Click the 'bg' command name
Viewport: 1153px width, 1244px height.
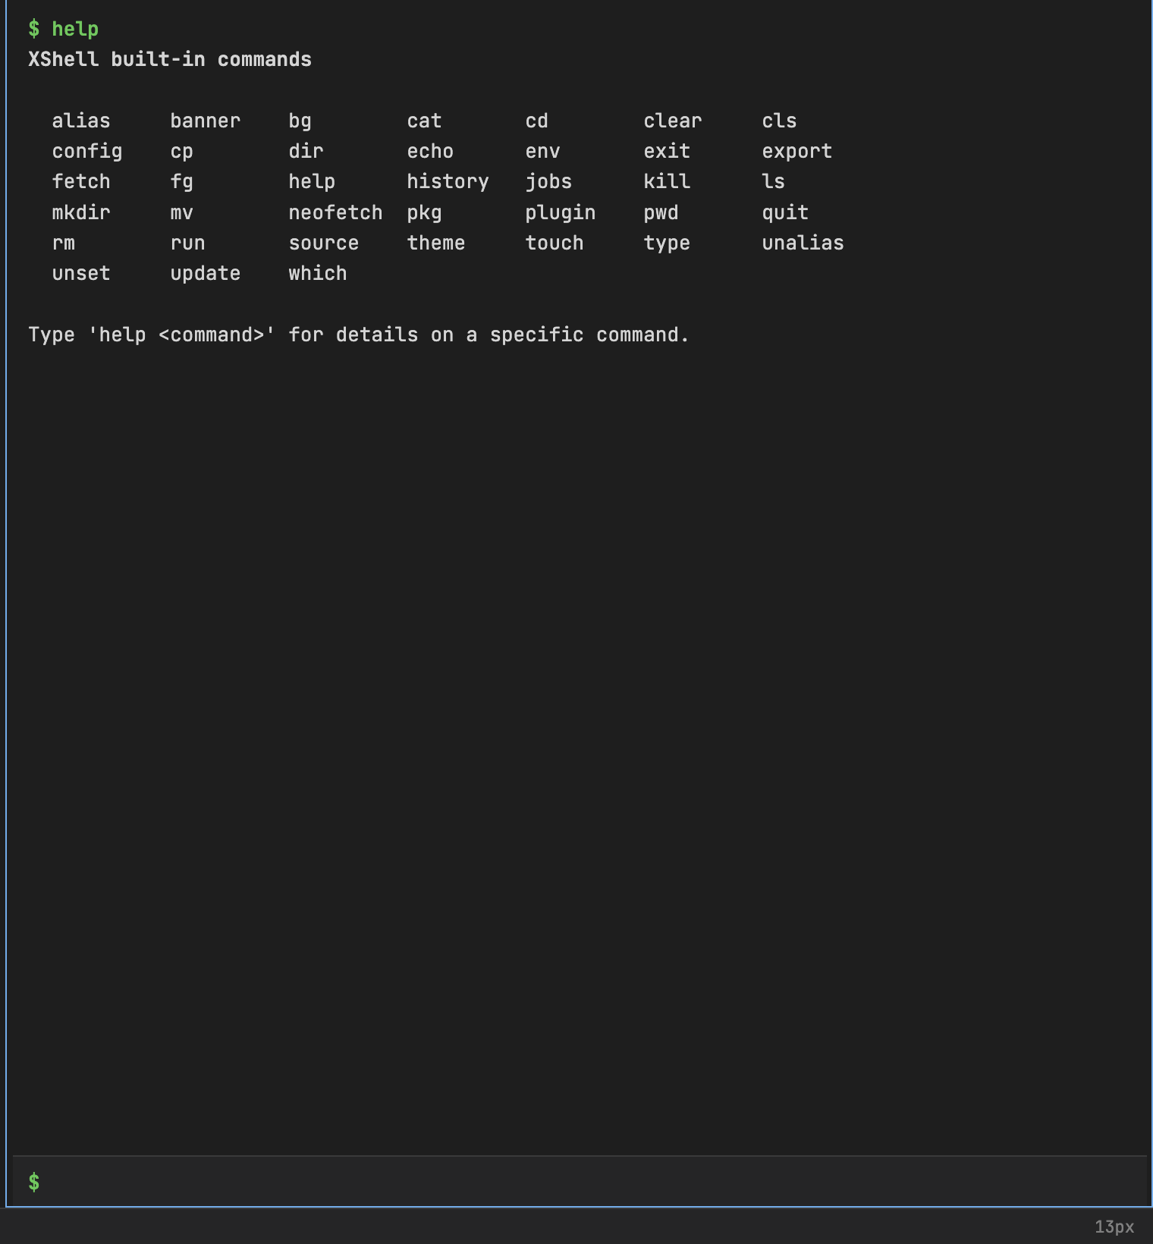[x=300, y=121]
